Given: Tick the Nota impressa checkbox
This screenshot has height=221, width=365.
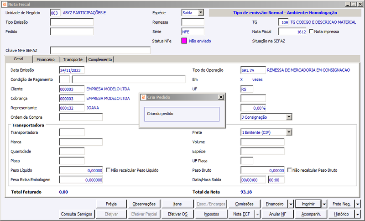Looking at the screenshot, I should pyautogui.click(x=311, y=31).
